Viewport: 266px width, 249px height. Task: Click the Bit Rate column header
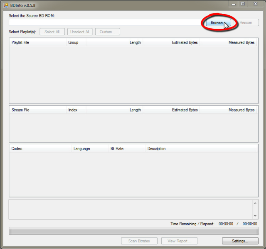point(127,148)
